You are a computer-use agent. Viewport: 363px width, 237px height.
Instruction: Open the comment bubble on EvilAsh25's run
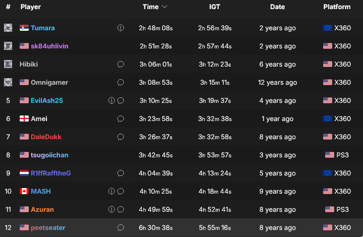click(x=120, y=100)
